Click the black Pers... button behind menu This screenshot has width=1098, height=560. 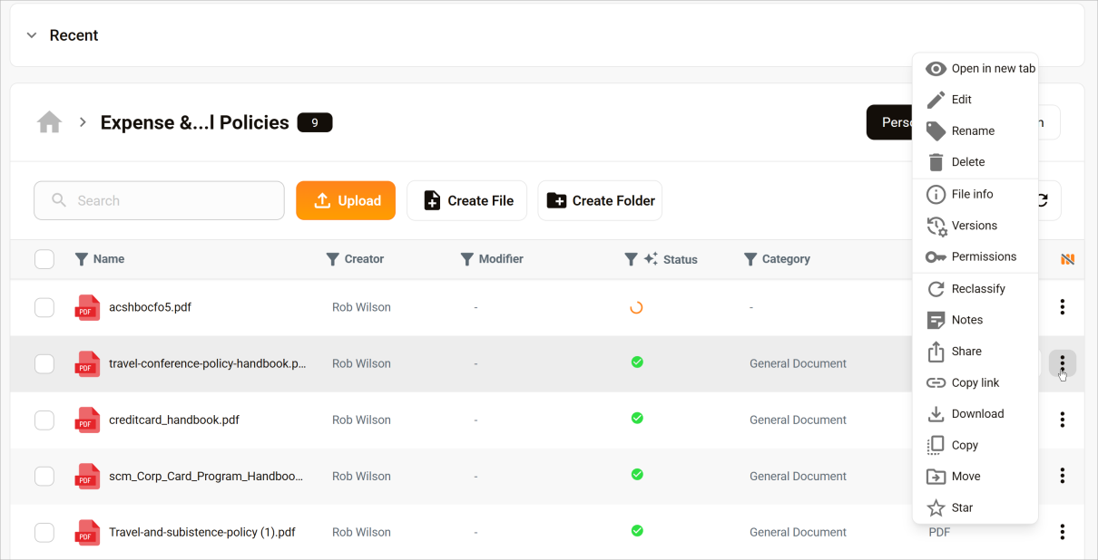889,122
